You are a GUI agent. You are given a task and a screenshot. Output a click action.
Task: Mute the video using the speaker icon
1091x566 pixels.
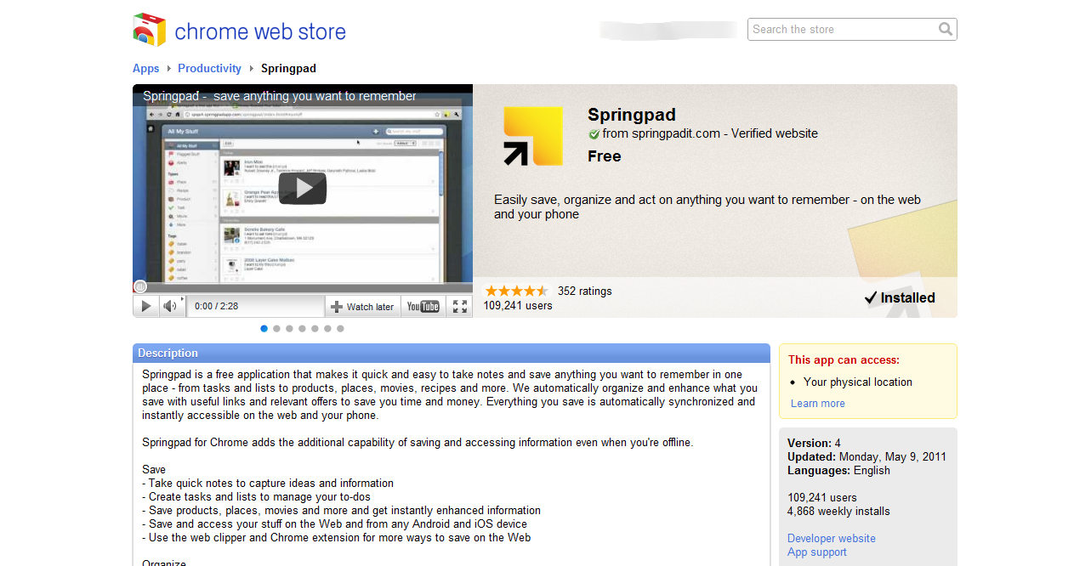pyautogui.click(x=170, y=306)
